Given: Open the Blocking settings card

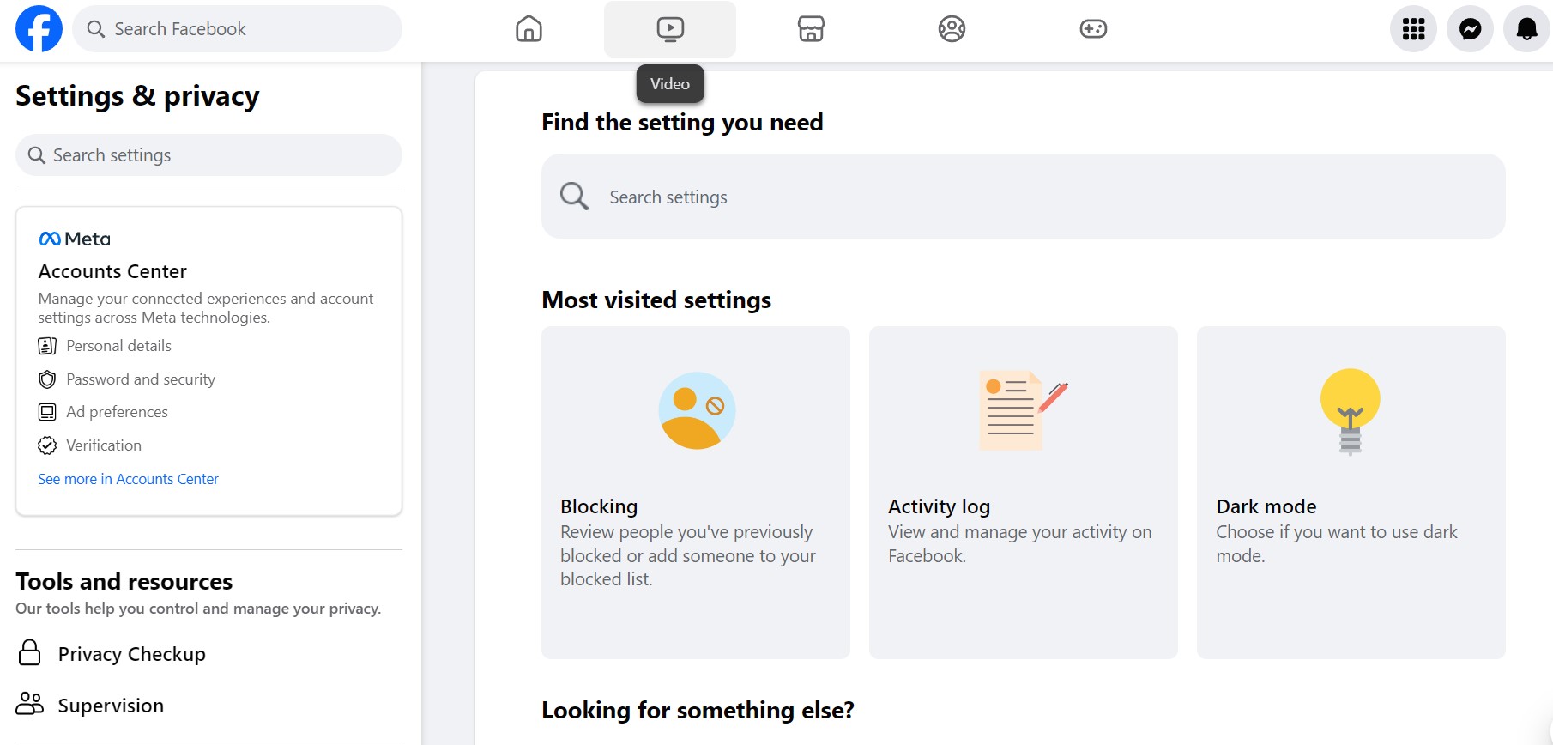Looking at the screenshot, I should click(x=696, y=493).
